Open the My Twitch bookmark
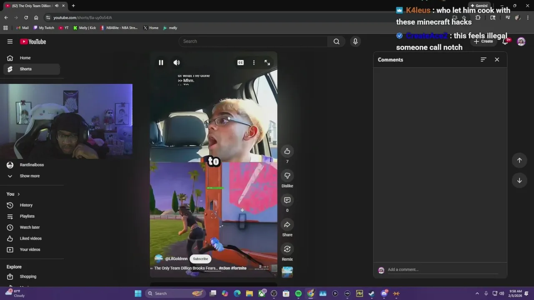The width and height of the screenshot is (534, 300). (x=43, y=28)
